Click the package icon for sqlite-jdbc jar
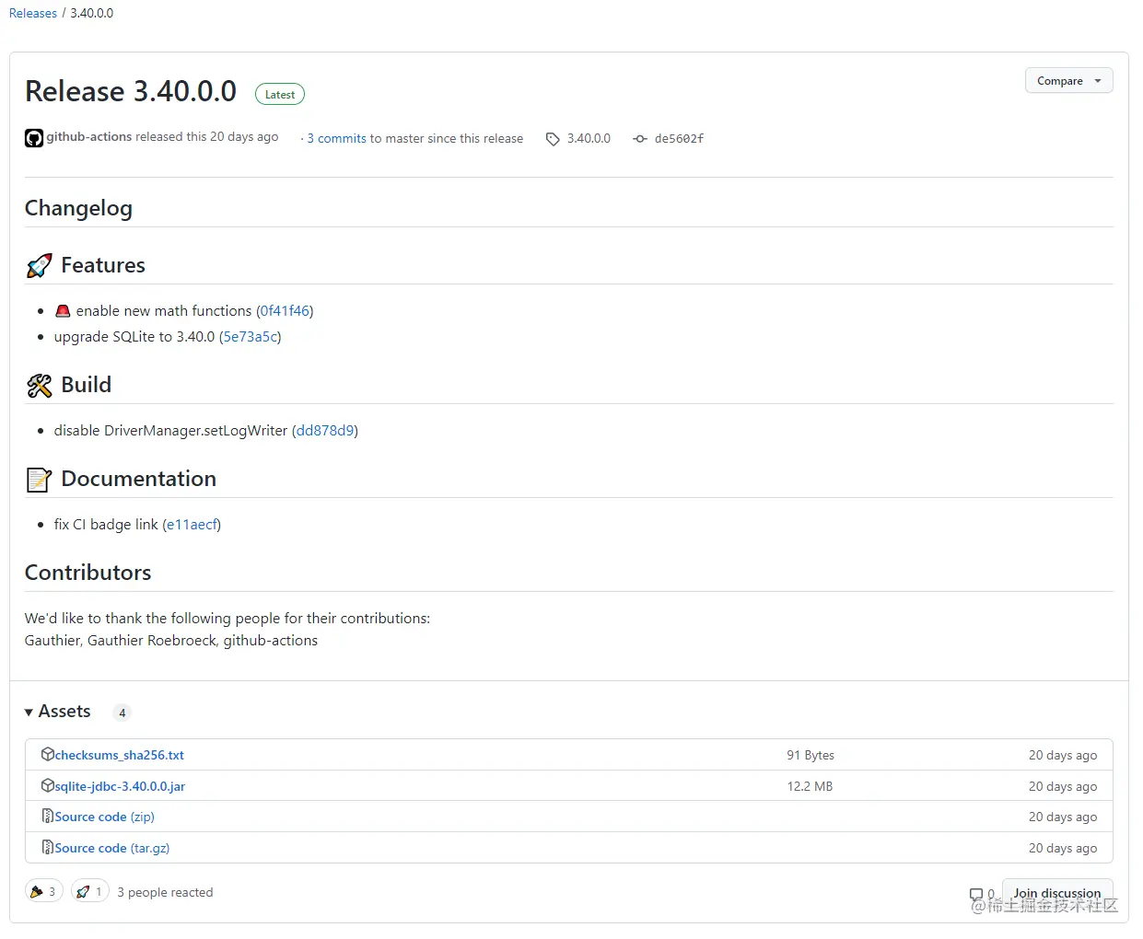Viewport: 1143px width, 939px height. 48,785
